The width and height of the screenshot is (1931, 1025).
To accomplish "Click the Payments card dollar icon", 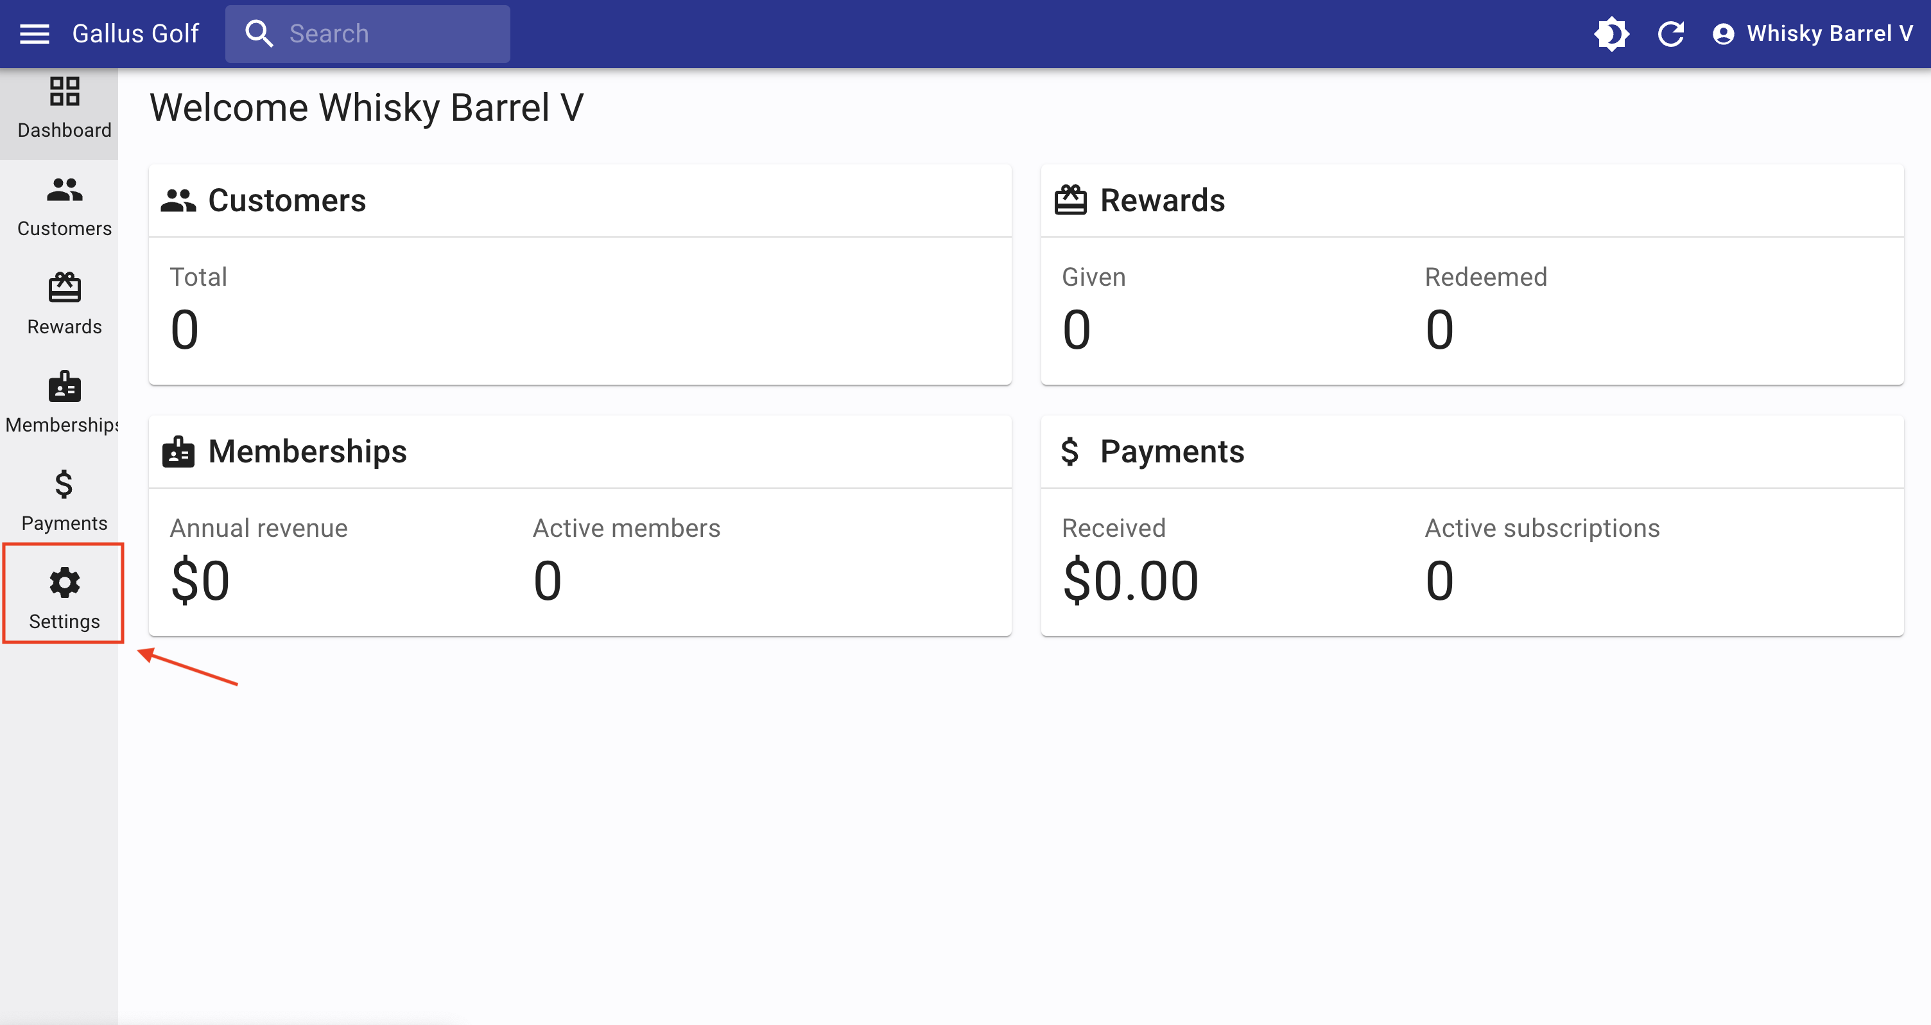I will tap(1069, 452).
